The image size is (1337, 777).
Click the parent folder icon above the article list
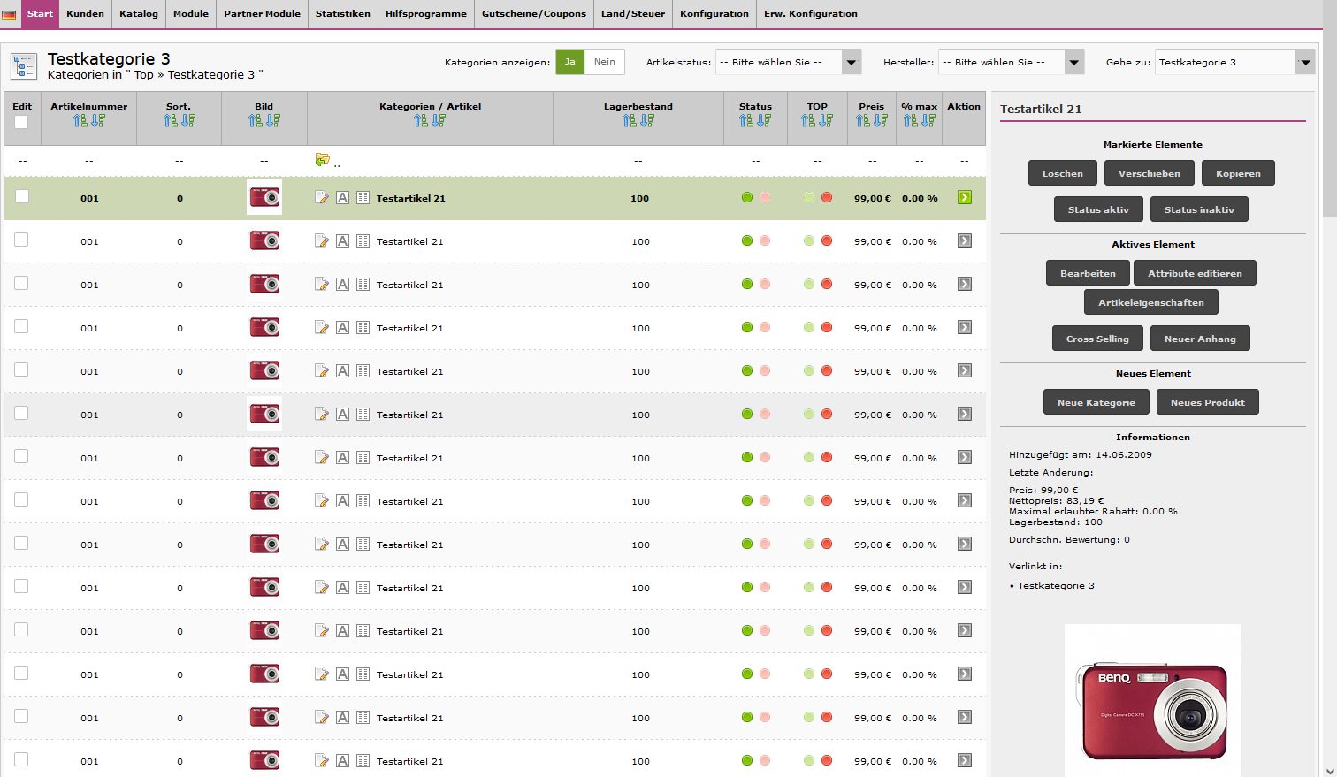pyautogui.click(x=322, y=160)
